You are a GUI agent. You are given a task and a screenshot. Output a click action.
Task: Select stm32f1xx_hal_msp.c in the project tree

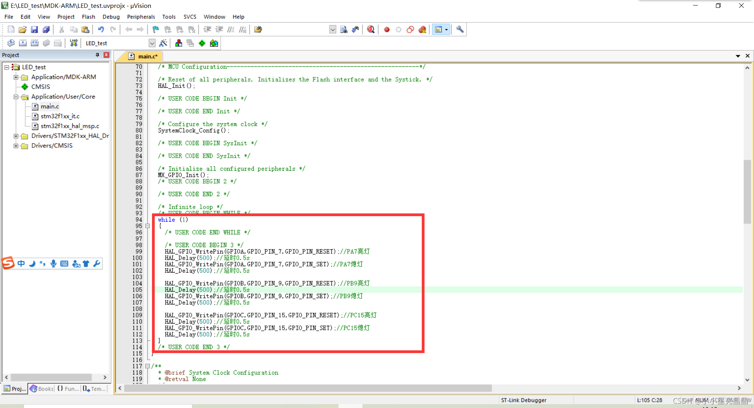pos(70,126)
